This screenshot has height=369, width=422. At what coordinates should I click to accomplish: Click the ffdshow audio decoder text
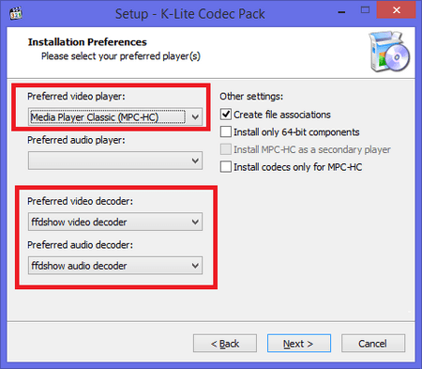(x=79, y=266)
